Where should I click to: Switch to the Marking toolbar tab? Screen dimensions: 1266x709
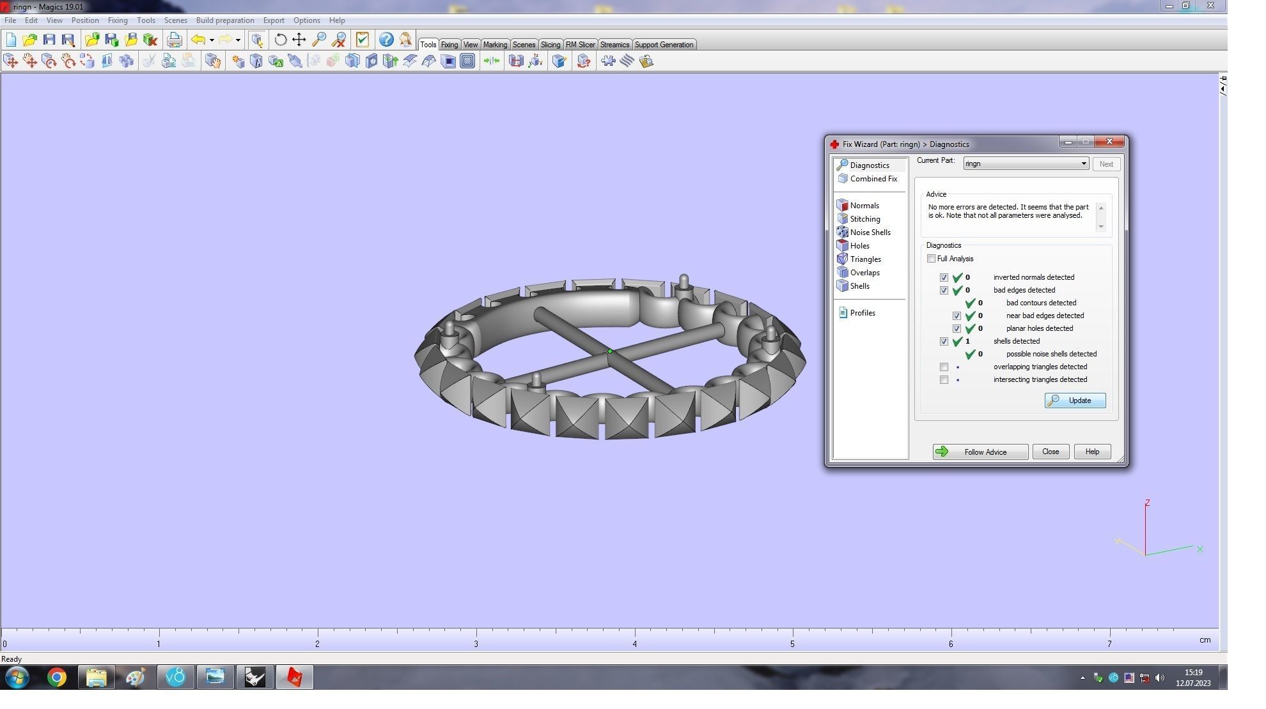tap(495, 45)
